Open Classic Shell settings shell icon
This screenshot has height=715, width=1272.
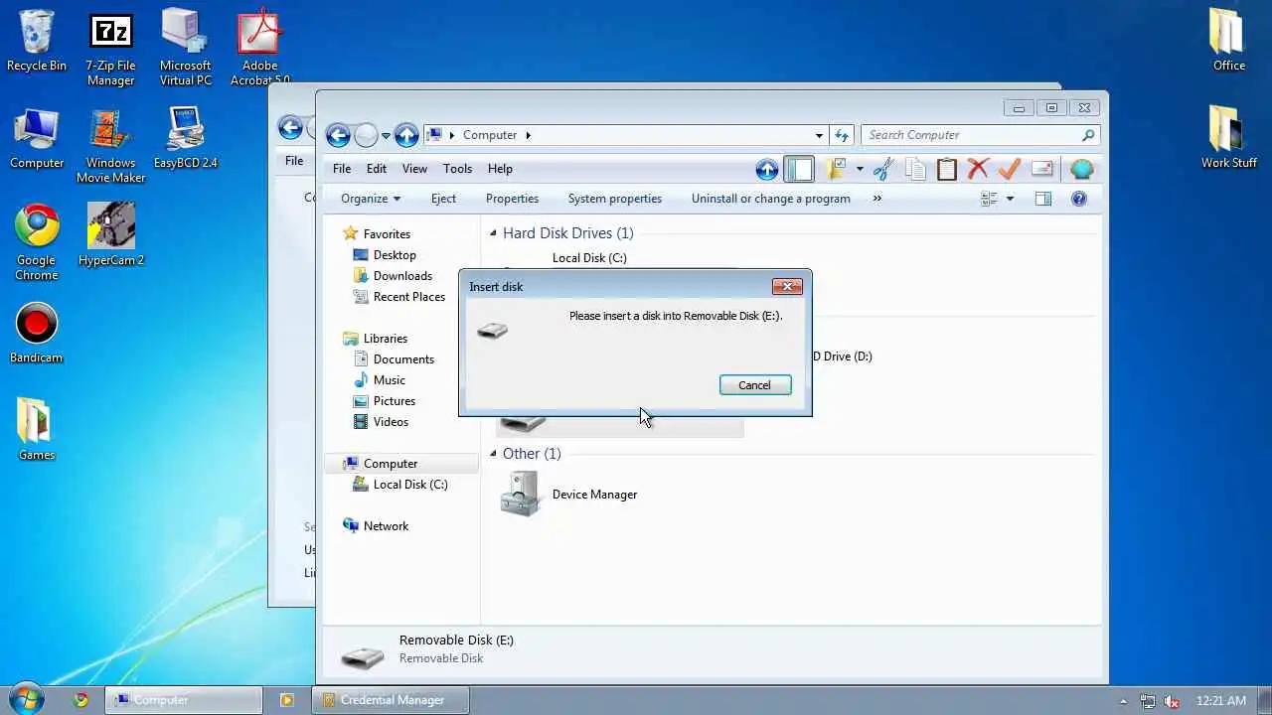tap(1081, 170)
